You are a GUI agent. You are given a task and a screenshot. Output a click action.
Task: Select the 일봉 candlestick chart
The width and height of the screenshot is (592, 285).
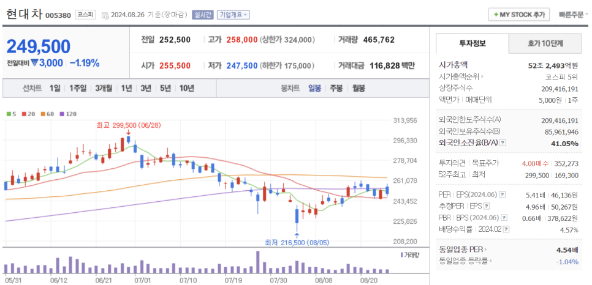pyautogui.click(x=314, y=88)
